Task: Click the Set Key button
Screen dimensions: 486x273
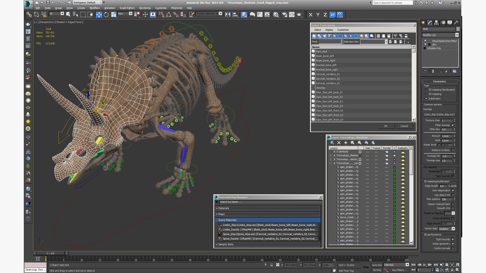Action: tap(377, 270)
